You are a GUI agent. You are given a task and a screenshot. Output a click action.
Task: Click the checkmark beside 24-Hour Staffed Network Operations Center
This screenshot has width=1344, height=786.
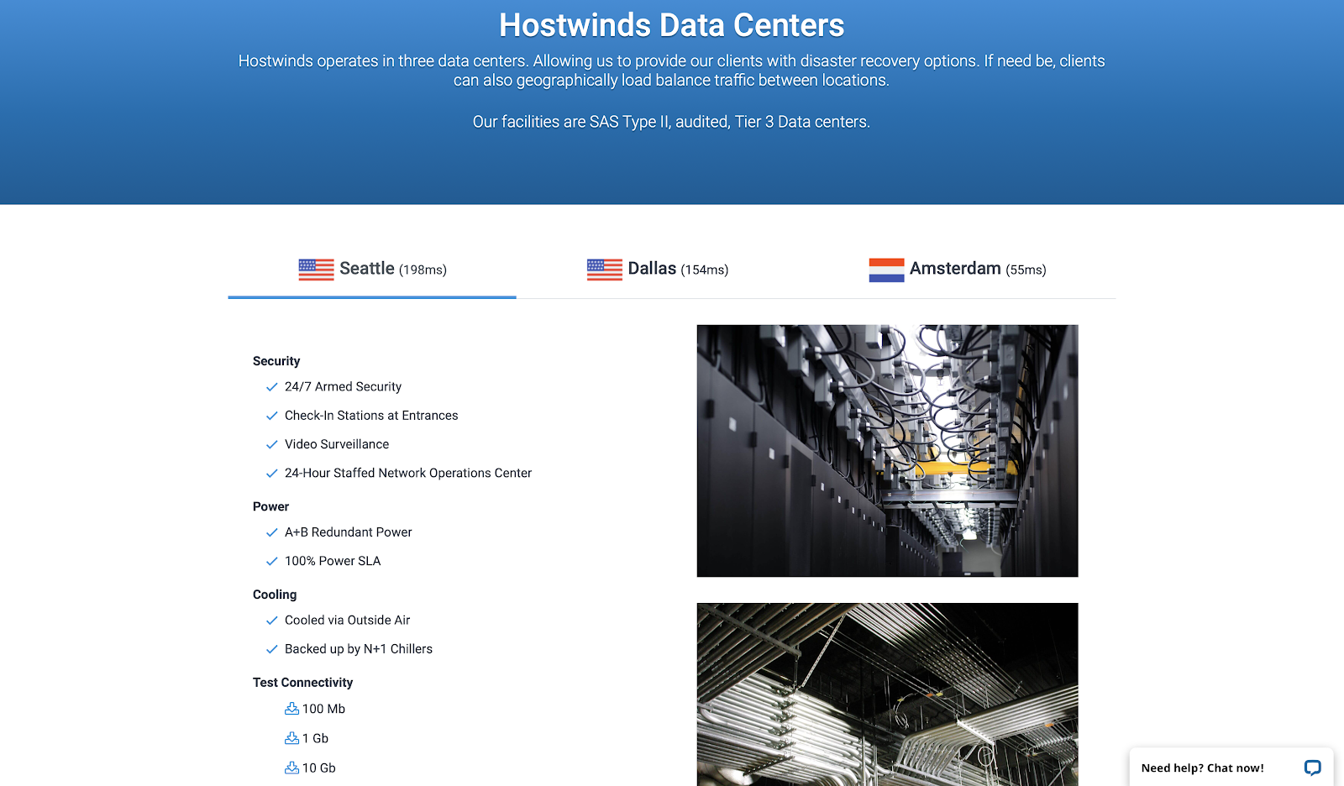coord(272,474)
